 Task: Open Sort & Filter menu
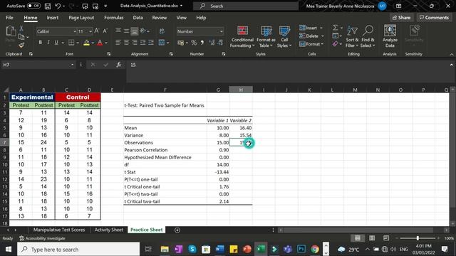click(352, 36)
